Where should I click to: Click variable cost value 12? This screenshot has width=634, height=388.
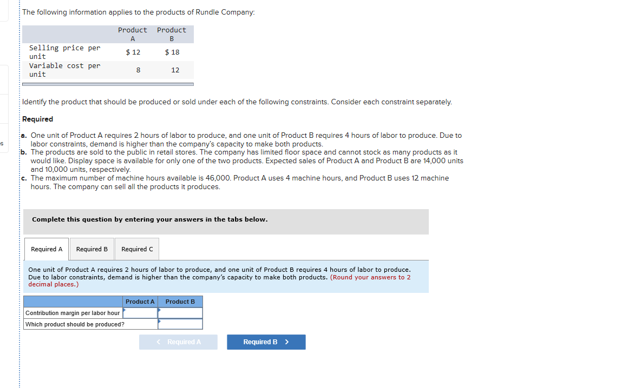pos(175,70)
